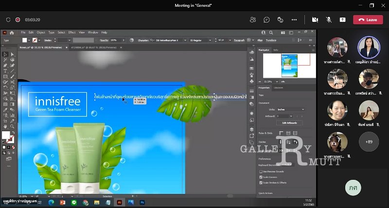The image size is (389, 208).
Task: Click white fill swatch in toolbar
Action: (6, 136)
